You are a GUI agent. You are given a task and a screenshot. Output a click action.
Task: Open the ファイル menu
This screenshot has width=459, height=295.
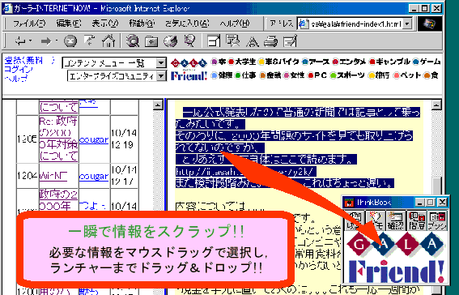pyautogui.click(x=29, y=24)
